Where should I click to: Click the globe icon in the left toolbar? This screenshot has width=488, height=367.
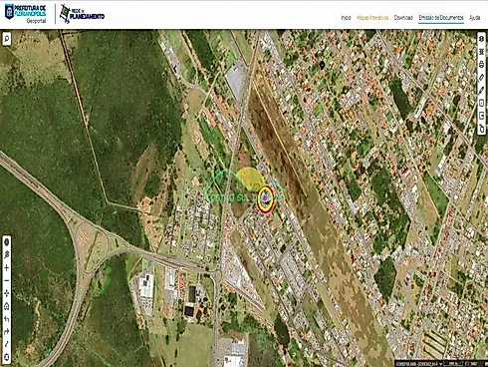coord(7,242)
